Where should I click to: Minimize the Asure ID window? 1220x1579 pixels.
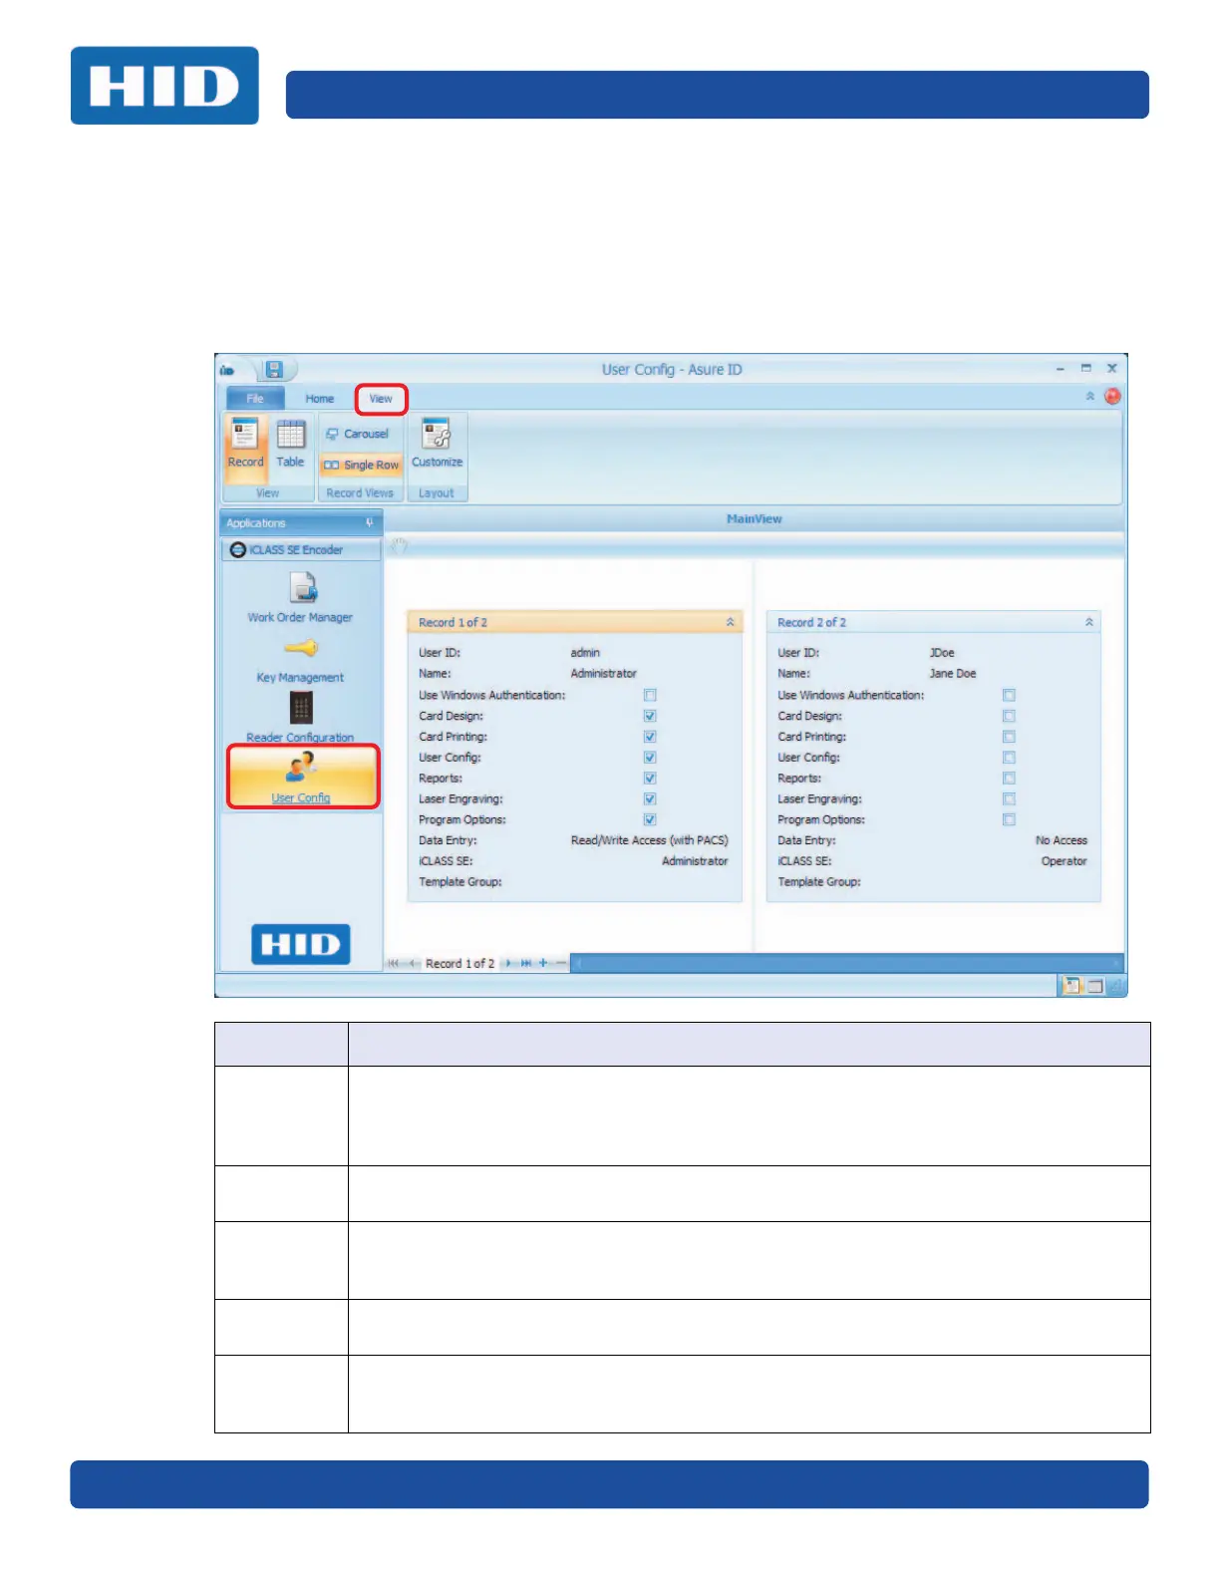tap(1061, 369)
